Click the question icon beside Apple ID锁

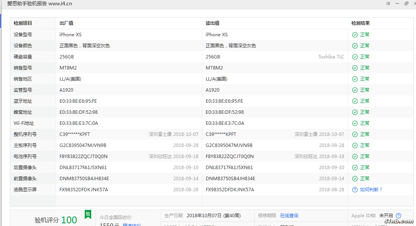point(398,216)
